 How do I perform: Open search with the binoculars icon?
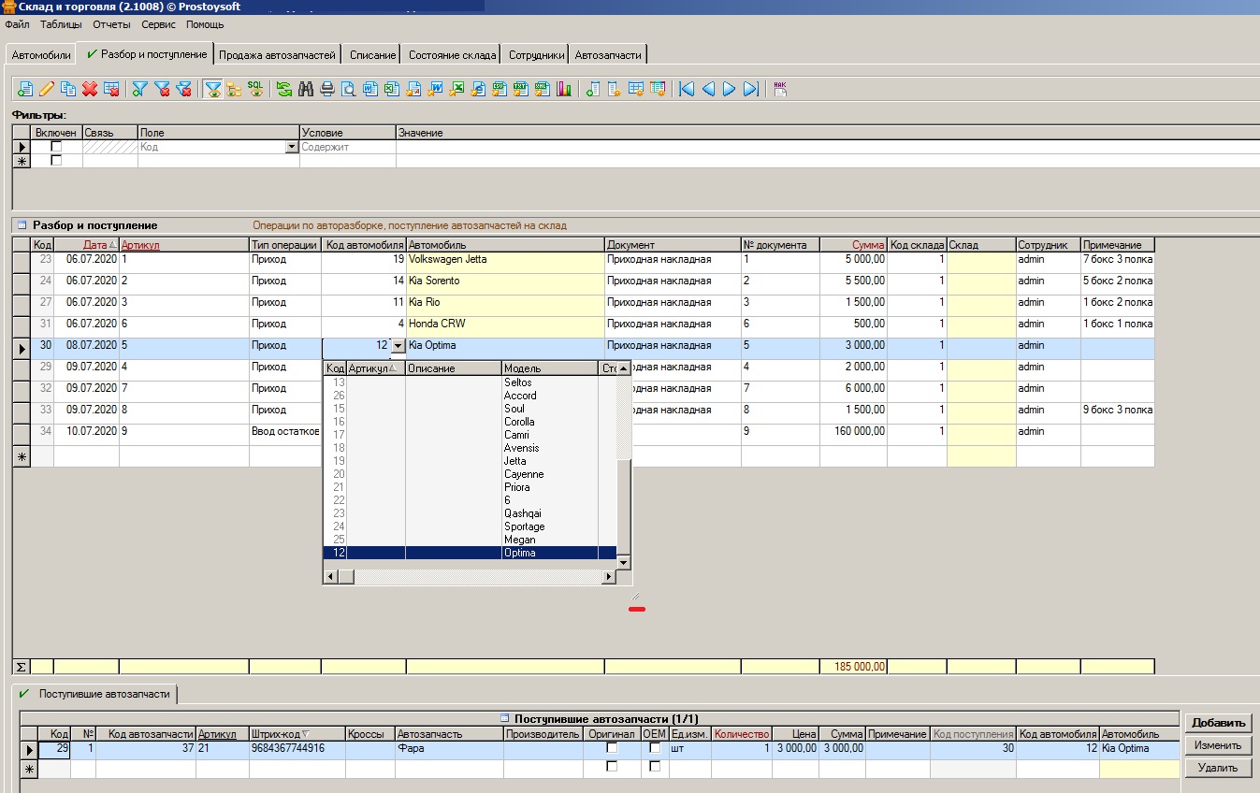(306, 90)
